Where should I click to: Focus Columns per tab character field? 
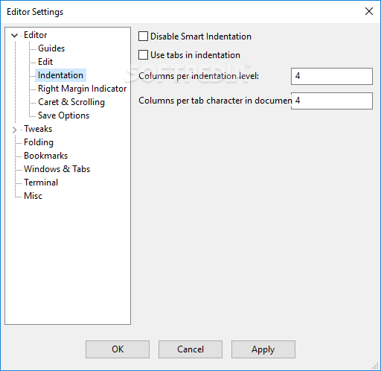332,101
